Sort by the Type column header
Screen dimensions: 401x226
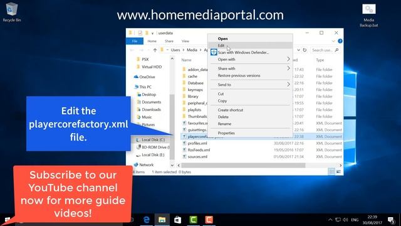click(x=320, y=60)
